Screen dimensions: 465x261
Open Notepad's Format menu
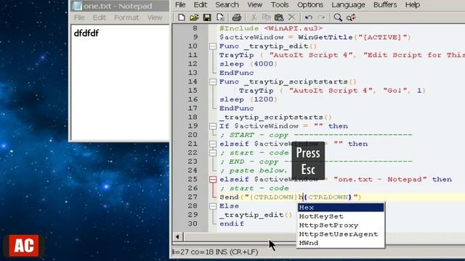[x=126, y=17]
